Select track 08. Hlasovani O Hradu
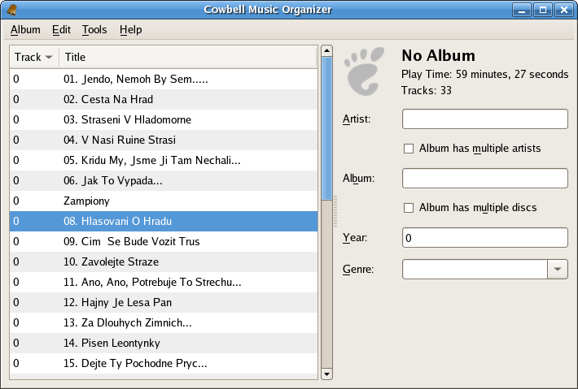578x389 pixels. [x=164, y=221]
